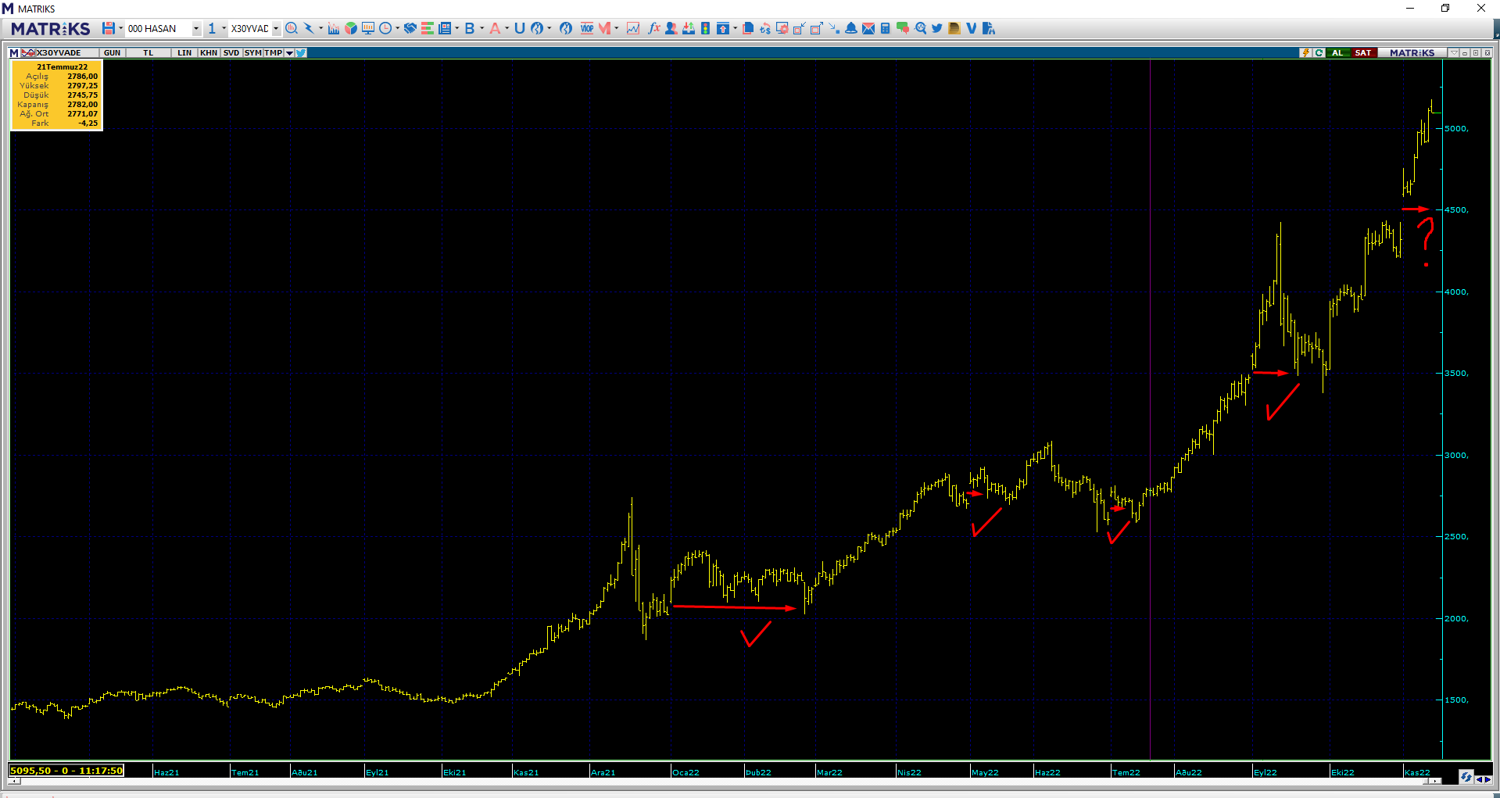Toggle the GUN period button

pos(113,53)
